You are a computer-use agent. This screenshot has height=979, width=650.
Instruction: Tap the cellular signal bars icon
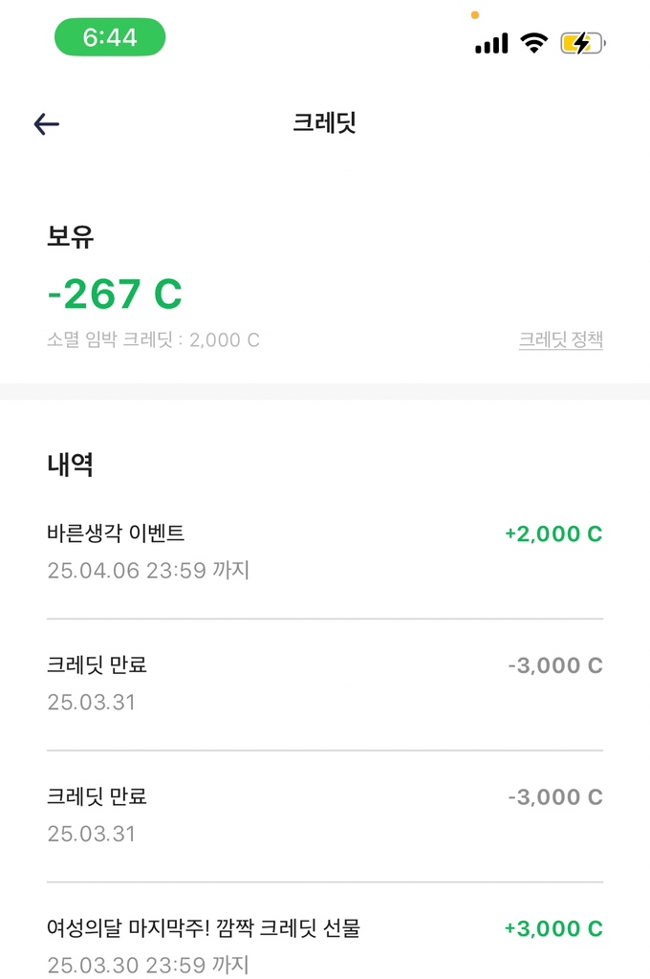(x=491, y=43)
